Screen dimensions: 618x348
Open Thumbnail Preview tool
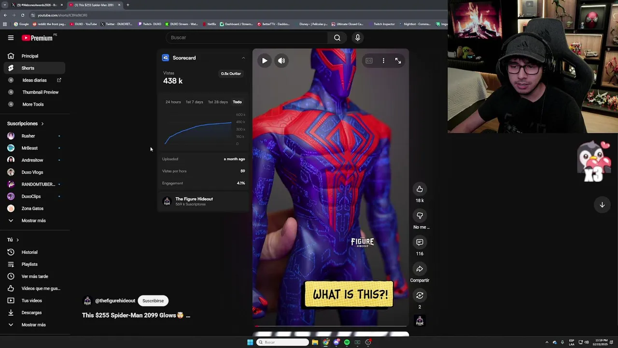[x=35, y=92]
